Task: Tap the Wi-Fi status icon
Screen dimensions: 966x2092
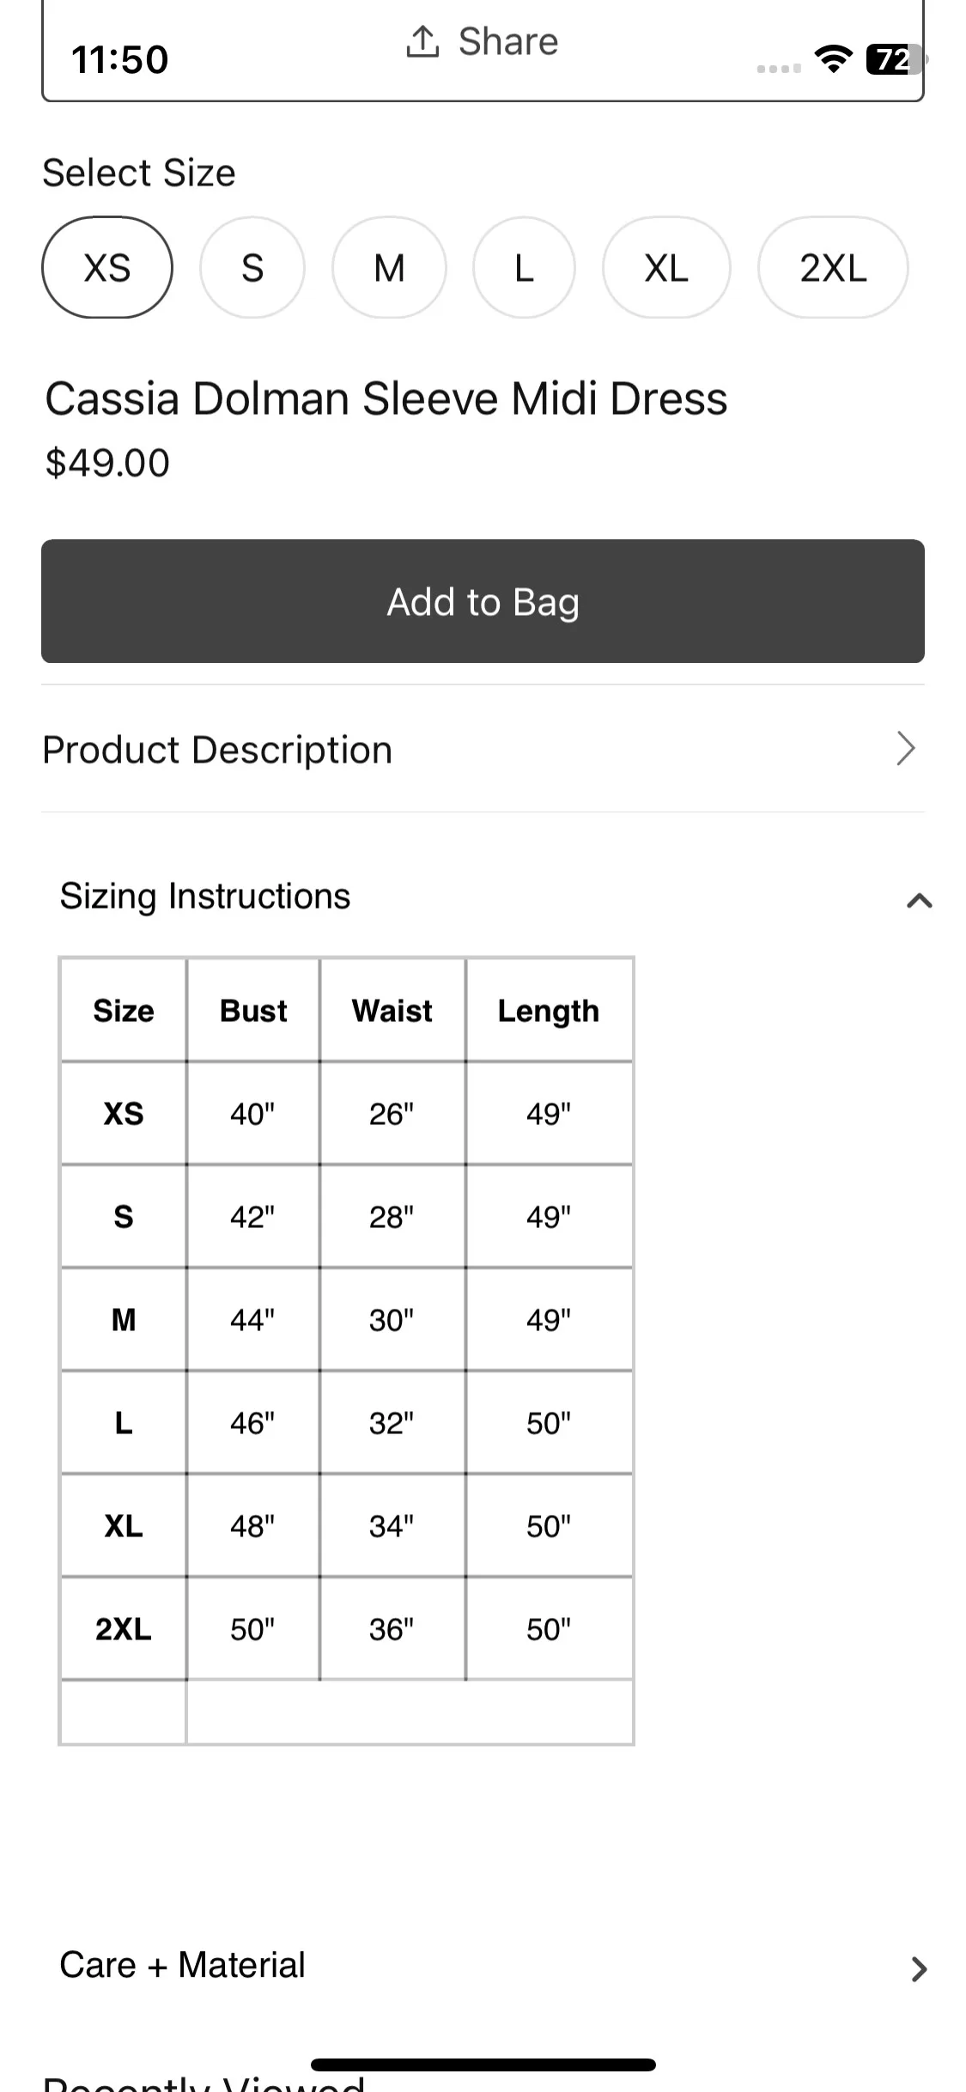Action: coord(833,59)
